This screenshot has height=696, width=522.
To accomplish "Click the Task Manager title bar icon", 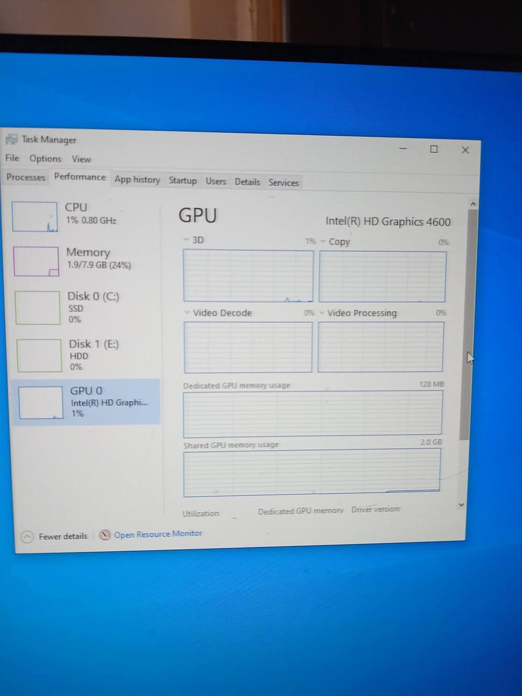I will pos(11,139).
